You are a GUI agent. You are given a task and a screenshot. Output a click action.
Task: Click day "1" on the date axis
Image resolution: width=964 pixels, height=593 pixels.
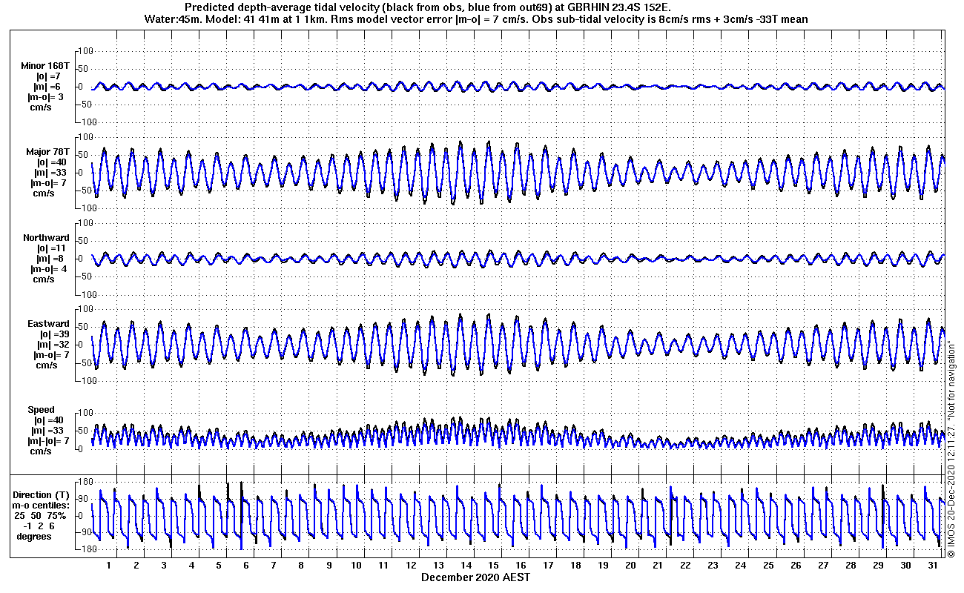point(109,566)
